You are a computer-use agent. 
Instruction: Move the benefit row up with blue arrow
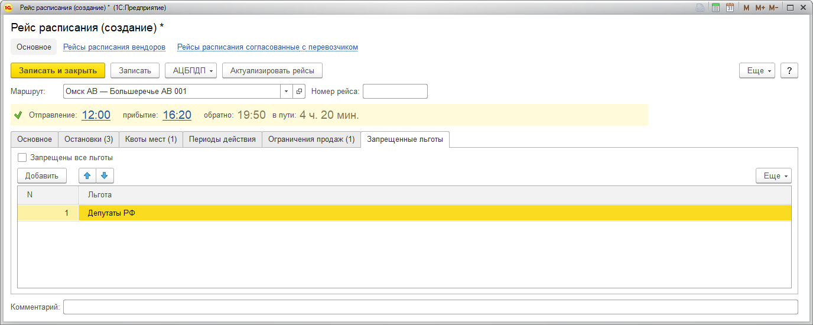pyautogui.click(x=87, y=175)
